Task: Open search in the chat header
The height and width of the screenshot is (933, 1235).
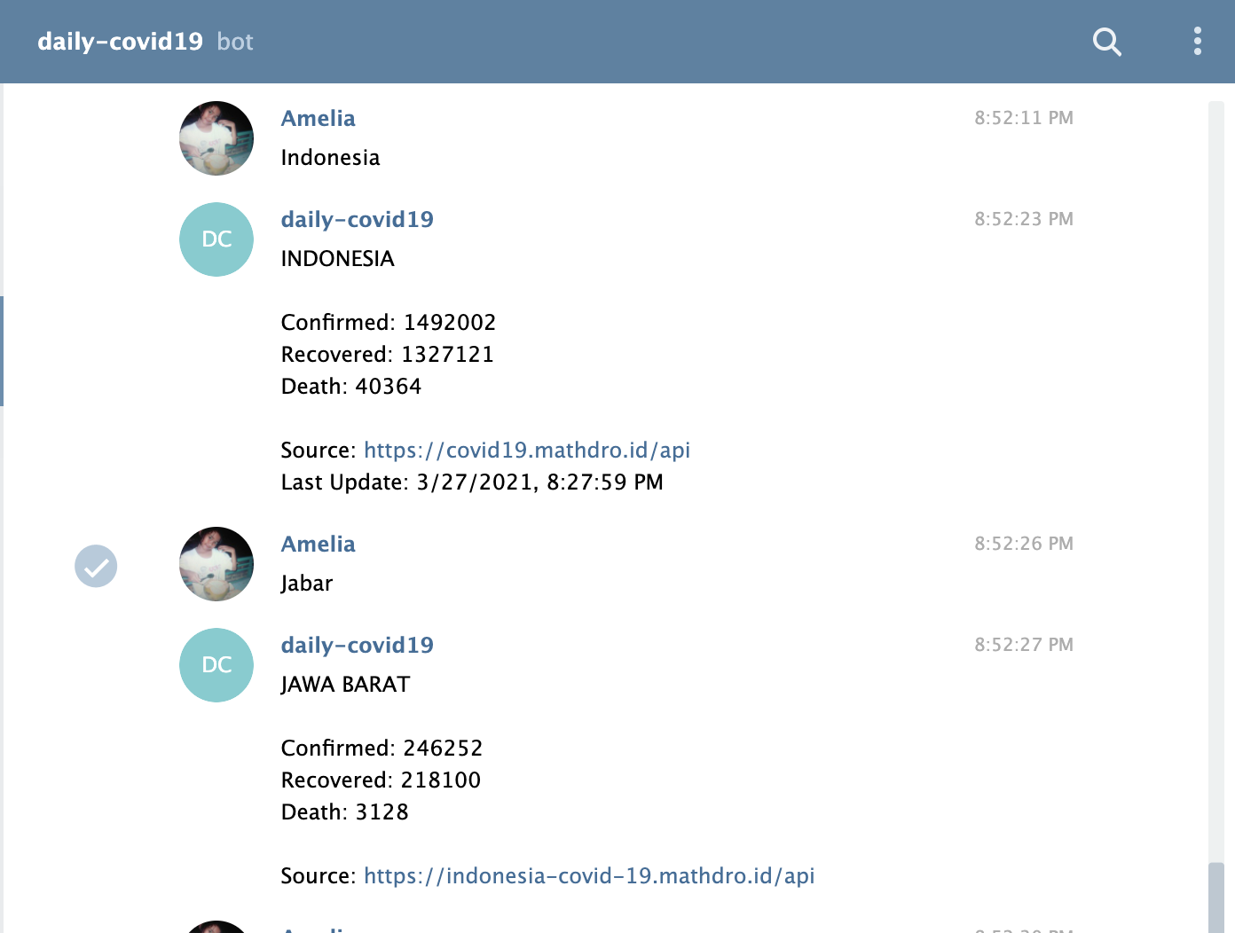Action: (x=1106, y=42)
